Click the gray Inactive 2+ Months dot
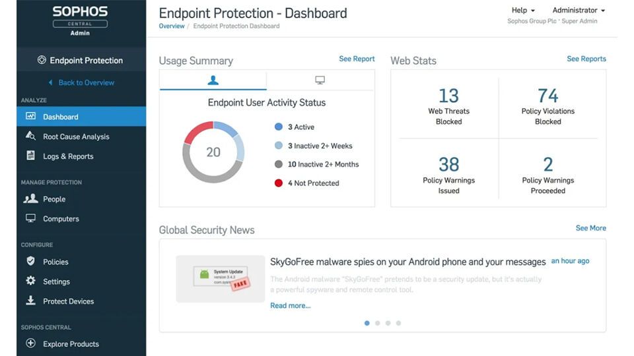This screenshot has width=634, height=356. tap(279, 164)
